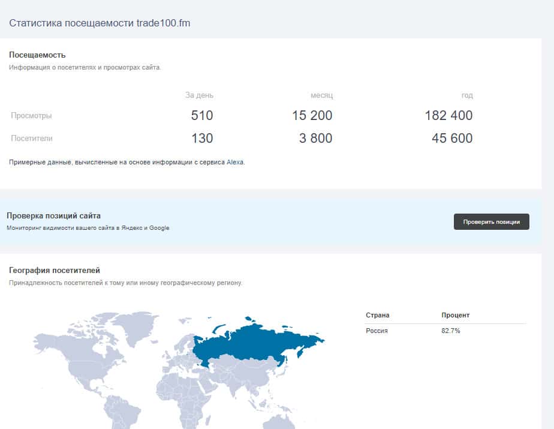Click the "Страна" column header
Viewport: 554px width, 429px height.
pos(377,315)
